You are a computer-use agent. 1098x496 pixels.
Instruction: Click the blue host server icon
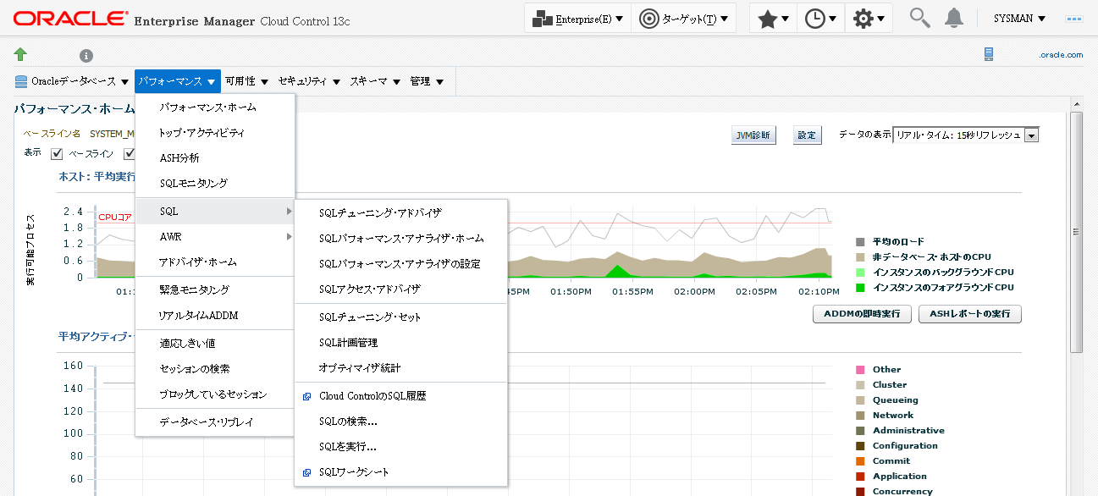pos(989,55)
